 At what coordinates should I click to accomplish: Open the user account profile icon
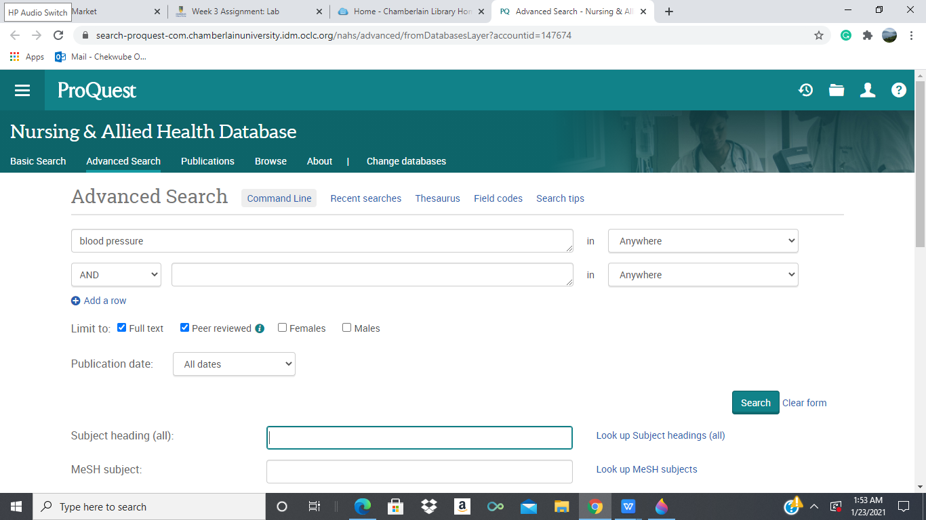pos(868,90)
